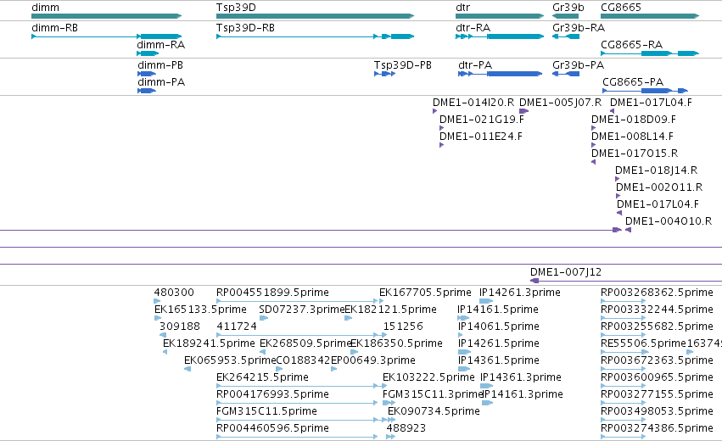Click the DME1-014I20.R read label
The width and height of the screenshot is (722, 441).
[473, 103]
